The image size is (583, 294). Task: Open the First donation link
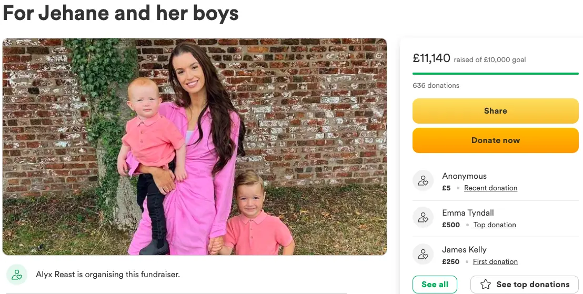495,262
